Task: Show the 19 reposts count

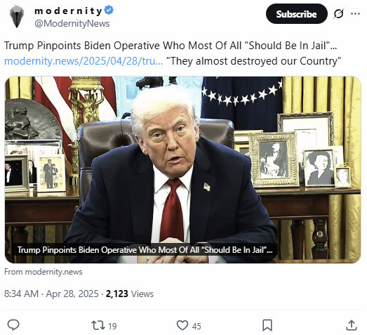Action: click(112, 326)
